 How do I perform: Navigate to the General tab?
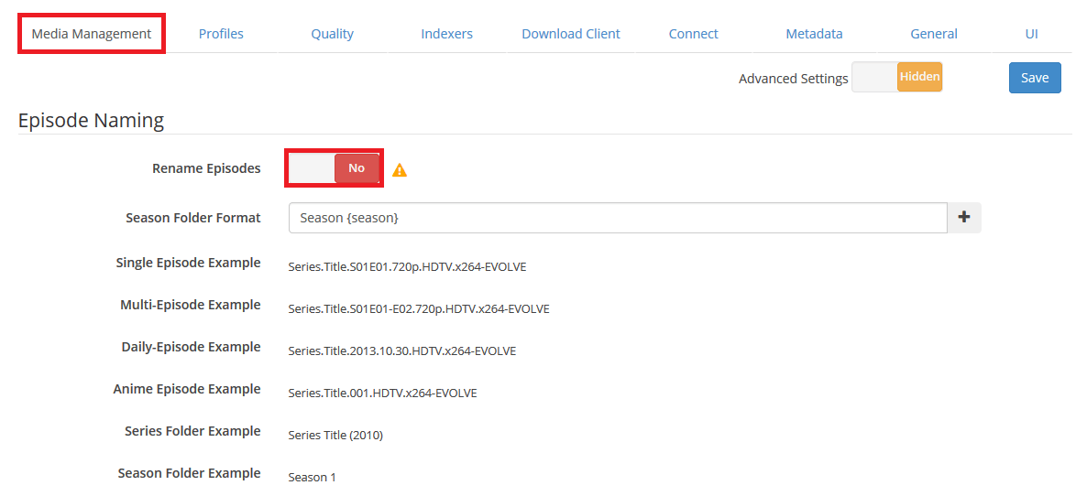point(933,34)
